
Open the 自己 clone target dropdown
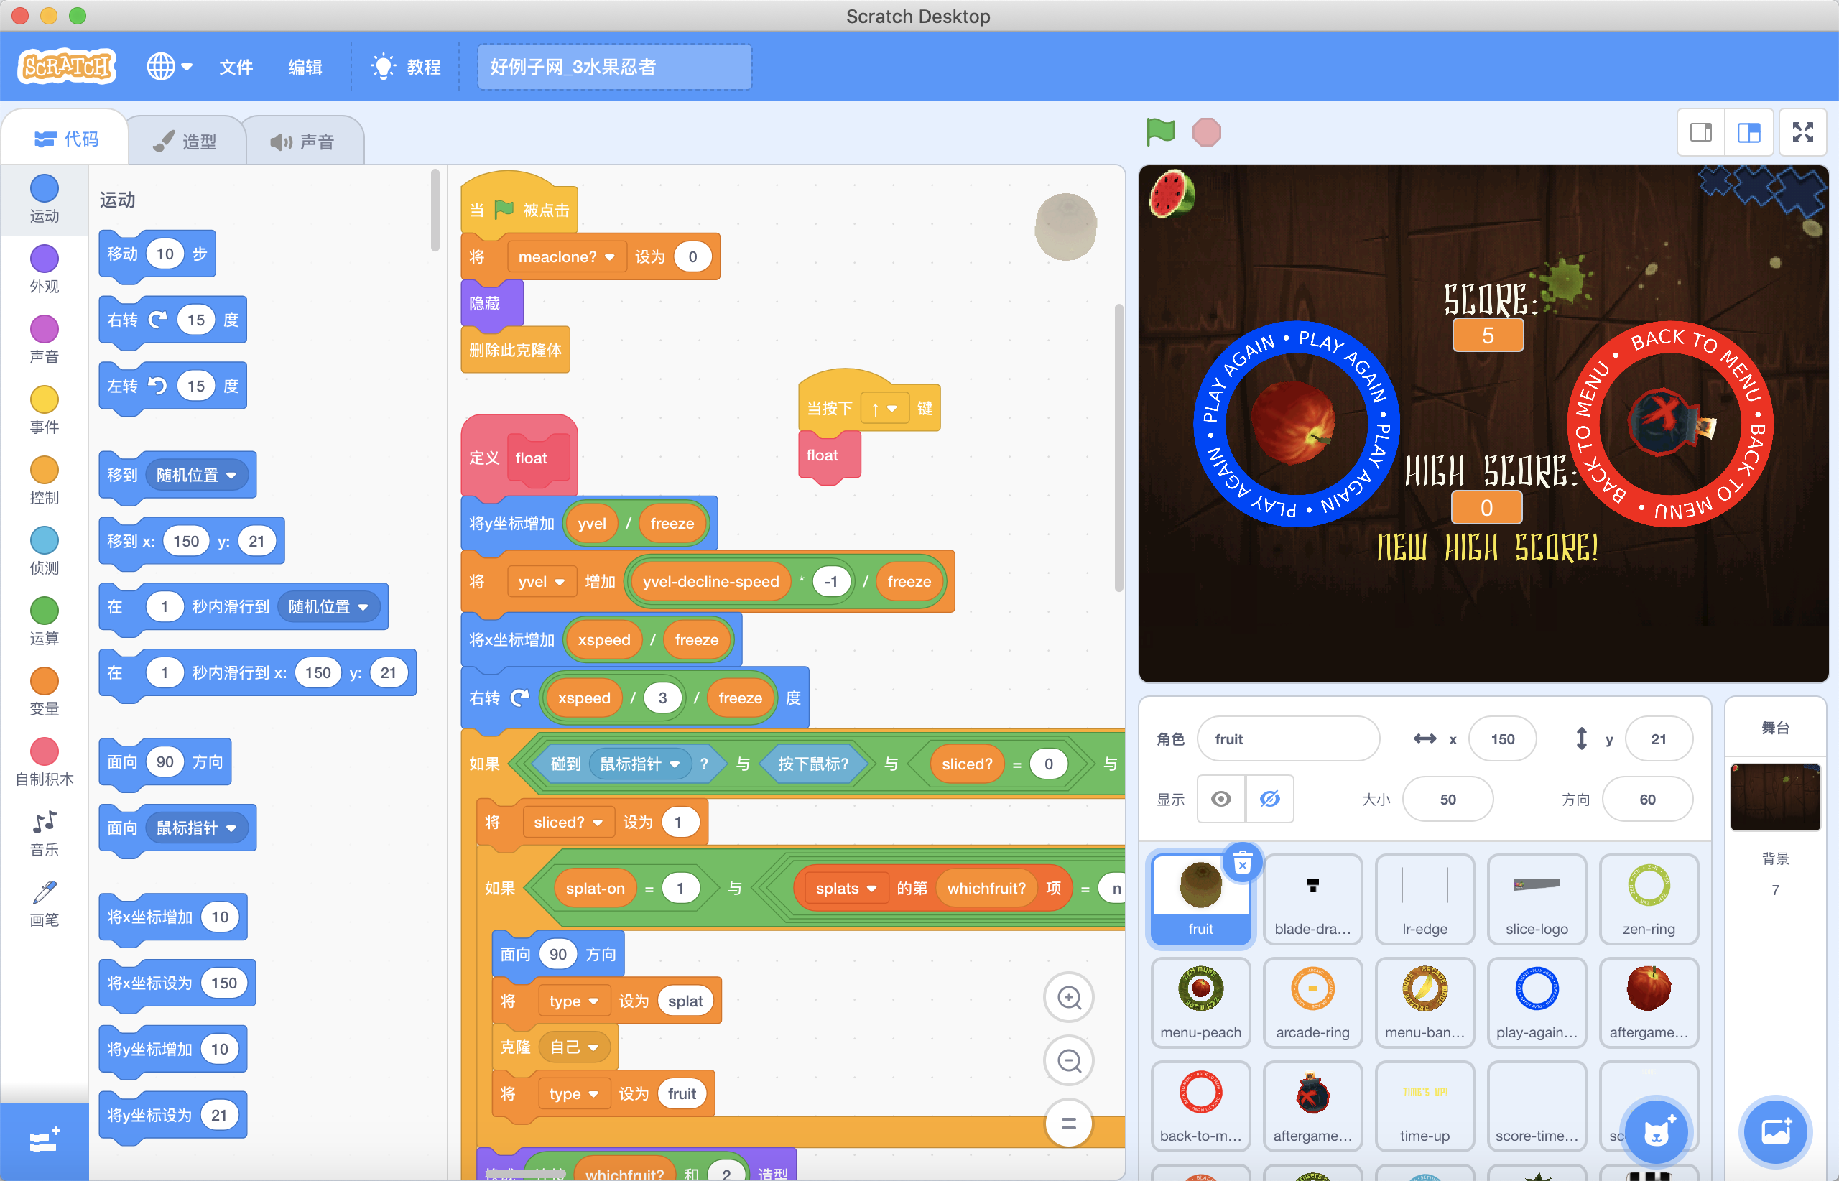tap(575, 1047)
